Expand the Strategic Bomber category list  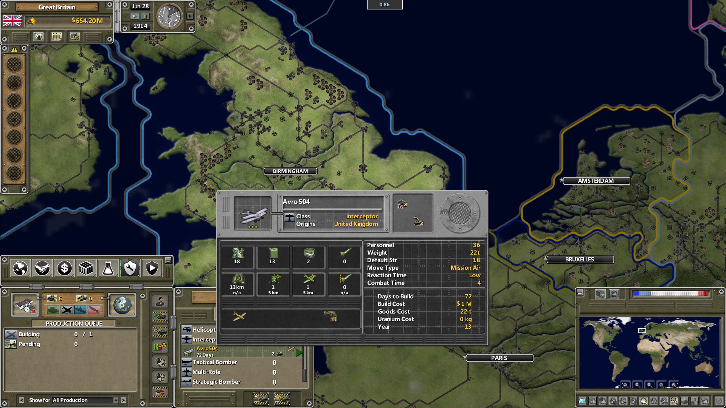[x=216, y=382]
